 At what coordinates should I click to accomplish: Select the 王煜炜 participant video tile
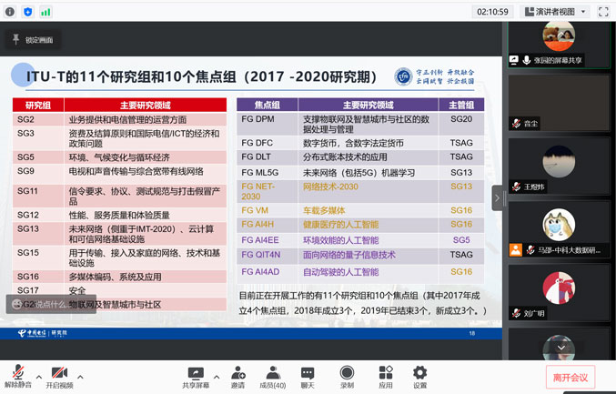pos(560,166)
